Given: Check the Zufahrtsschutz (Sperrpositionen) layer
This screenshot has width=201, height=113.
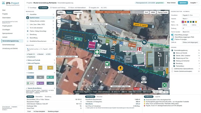Looking at the screenshot, I should (172, 69).
